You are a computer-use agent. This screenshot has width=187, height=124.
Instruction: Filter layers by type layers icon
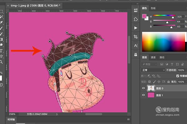tap(172, 64)
